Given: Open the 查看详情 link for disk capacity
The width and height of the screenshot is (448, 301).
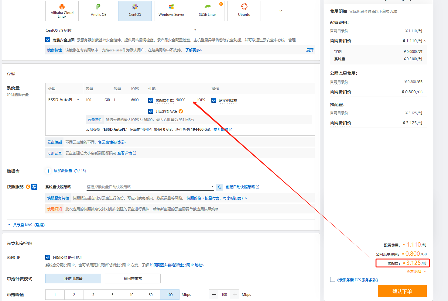Looking at the screenshot, I should [x=127, y=153].
